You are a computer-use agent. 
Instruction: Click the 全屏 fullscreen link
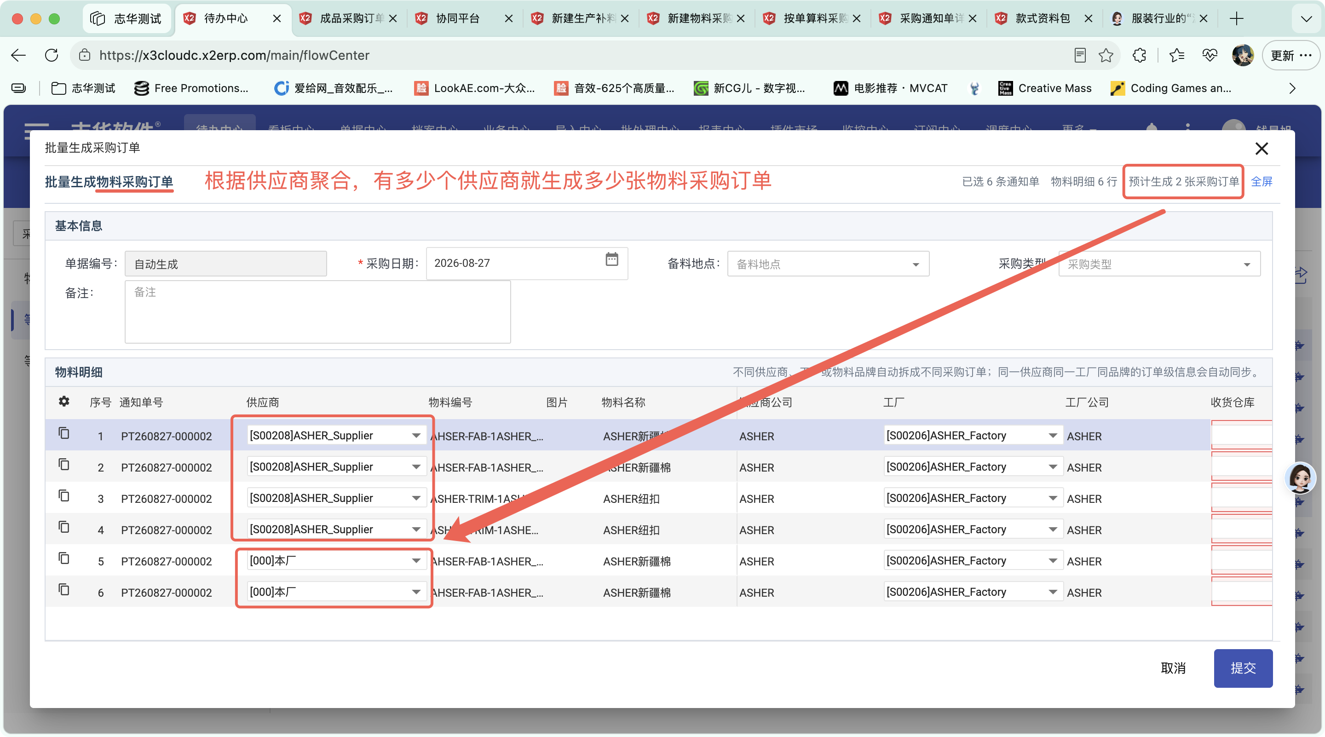tap(1261, 182)
